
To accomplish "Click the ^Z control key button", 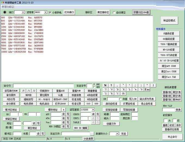I will [x=105, y=93].
